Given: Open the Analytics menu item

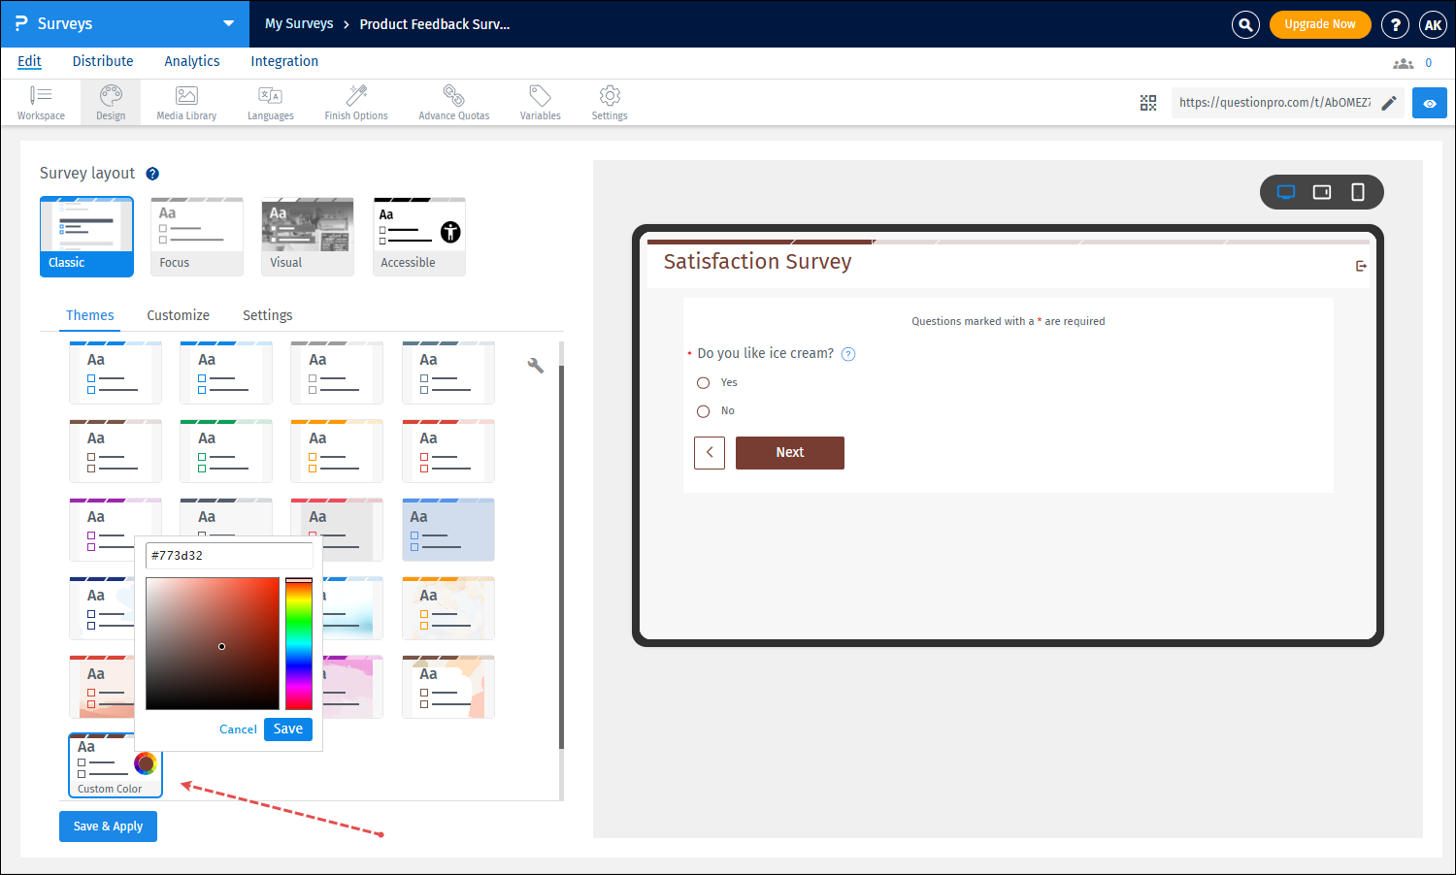Looking at the screenshot, I should (191, 60).
